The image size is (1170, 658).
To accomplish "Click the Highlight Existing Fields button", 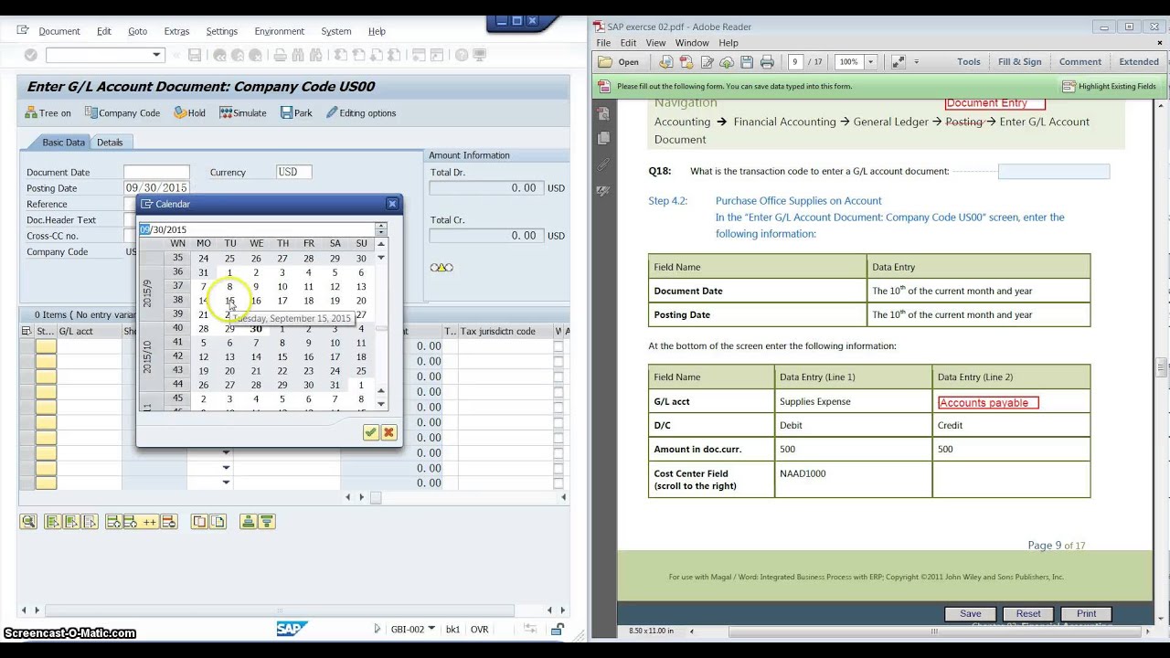I will click(x=1110, y=86).
